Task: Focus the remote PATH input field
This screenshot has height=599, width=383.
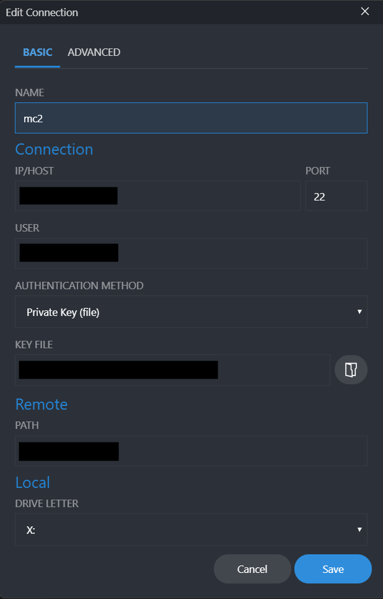Action: 191,451
